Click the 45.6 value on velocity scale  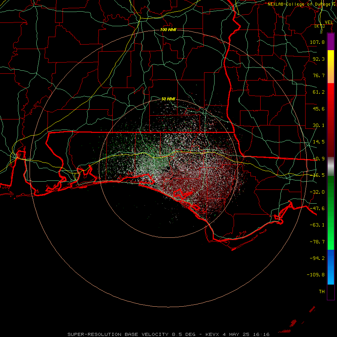point(319,109)
